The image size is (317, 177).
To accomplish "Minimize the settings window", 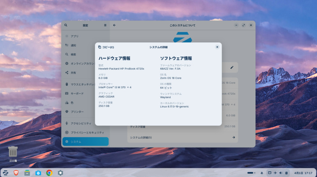I will click(236, 25).
